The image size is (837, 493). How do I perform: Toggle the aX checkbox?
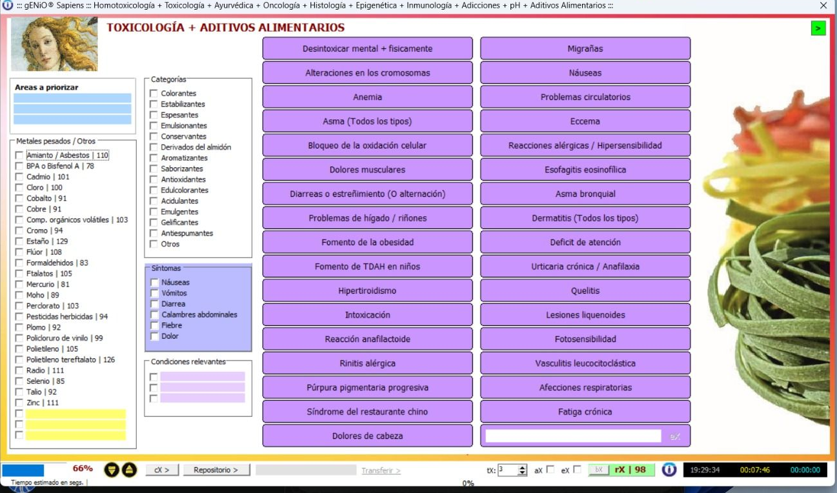click(550, 470)
